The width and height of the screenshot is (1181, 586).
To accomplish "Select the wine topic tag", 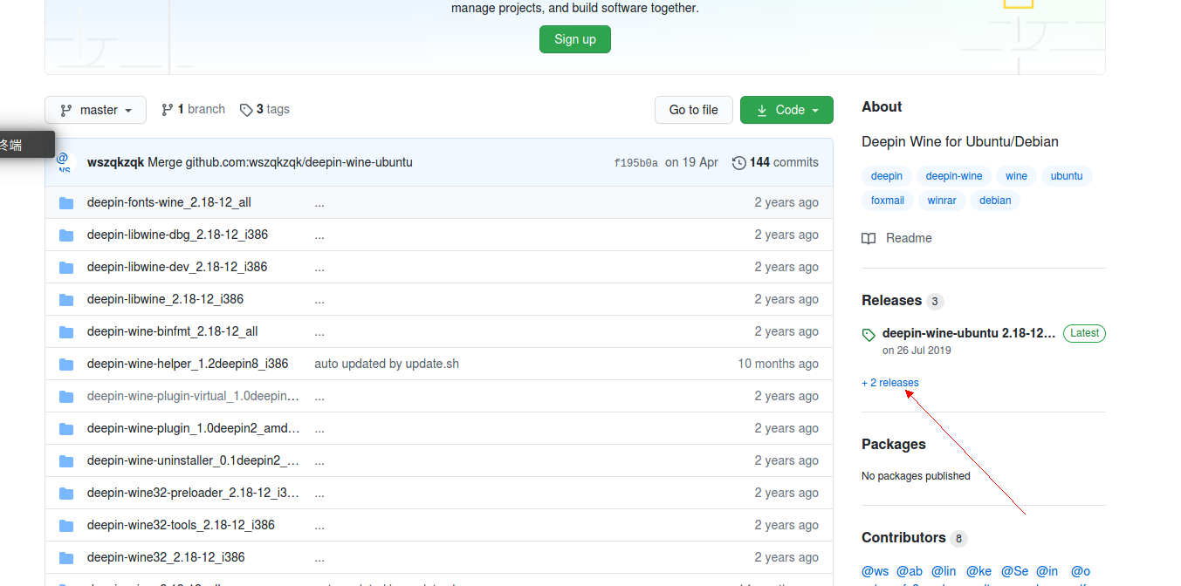I will tap(1017, 176).
